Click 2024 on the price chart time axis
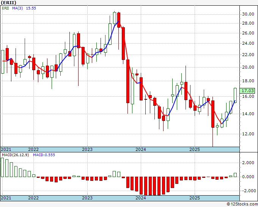 [x=141, y=149]
